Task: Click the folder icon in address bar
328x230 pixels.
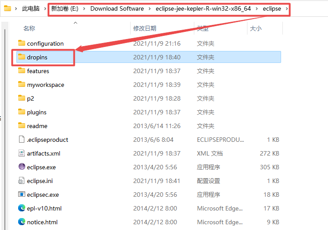Action: pos(8,8)
